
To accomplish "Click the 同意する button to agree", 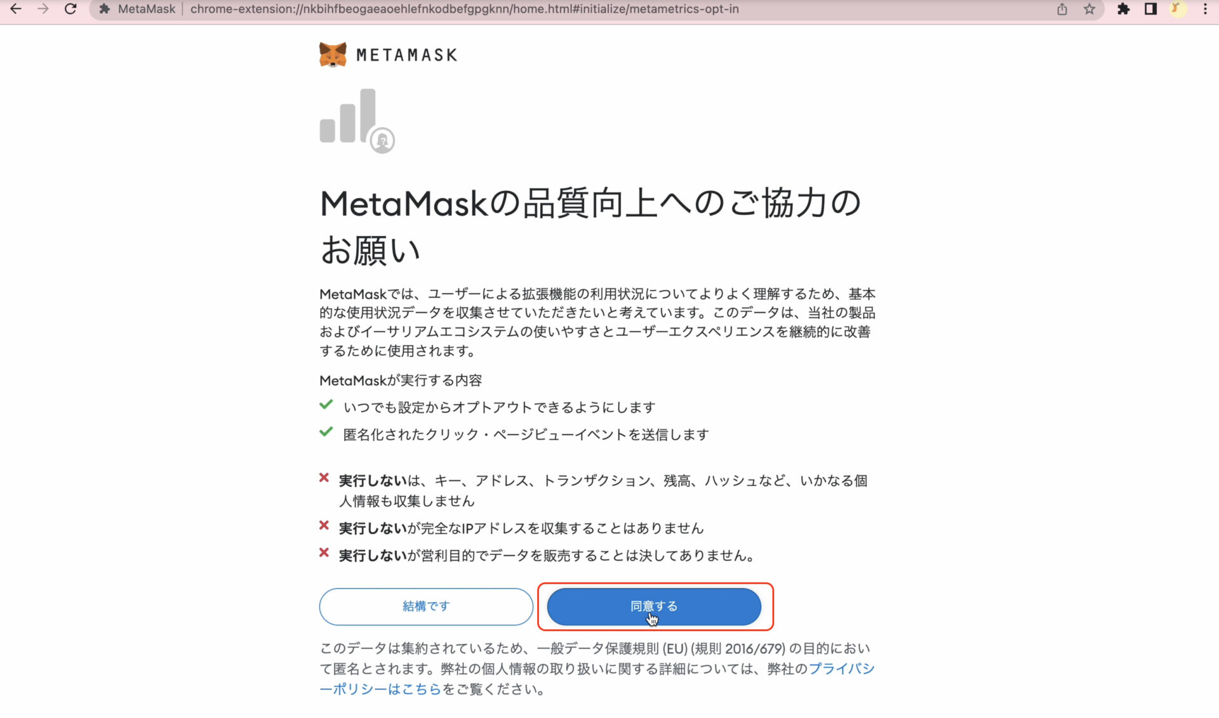I will pyautogui.click(x=654, y=606).
